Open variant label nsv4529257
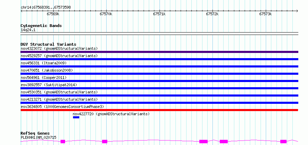Image resolution: width=308 pixels, height=145 pixels. [x=59, y=56]
